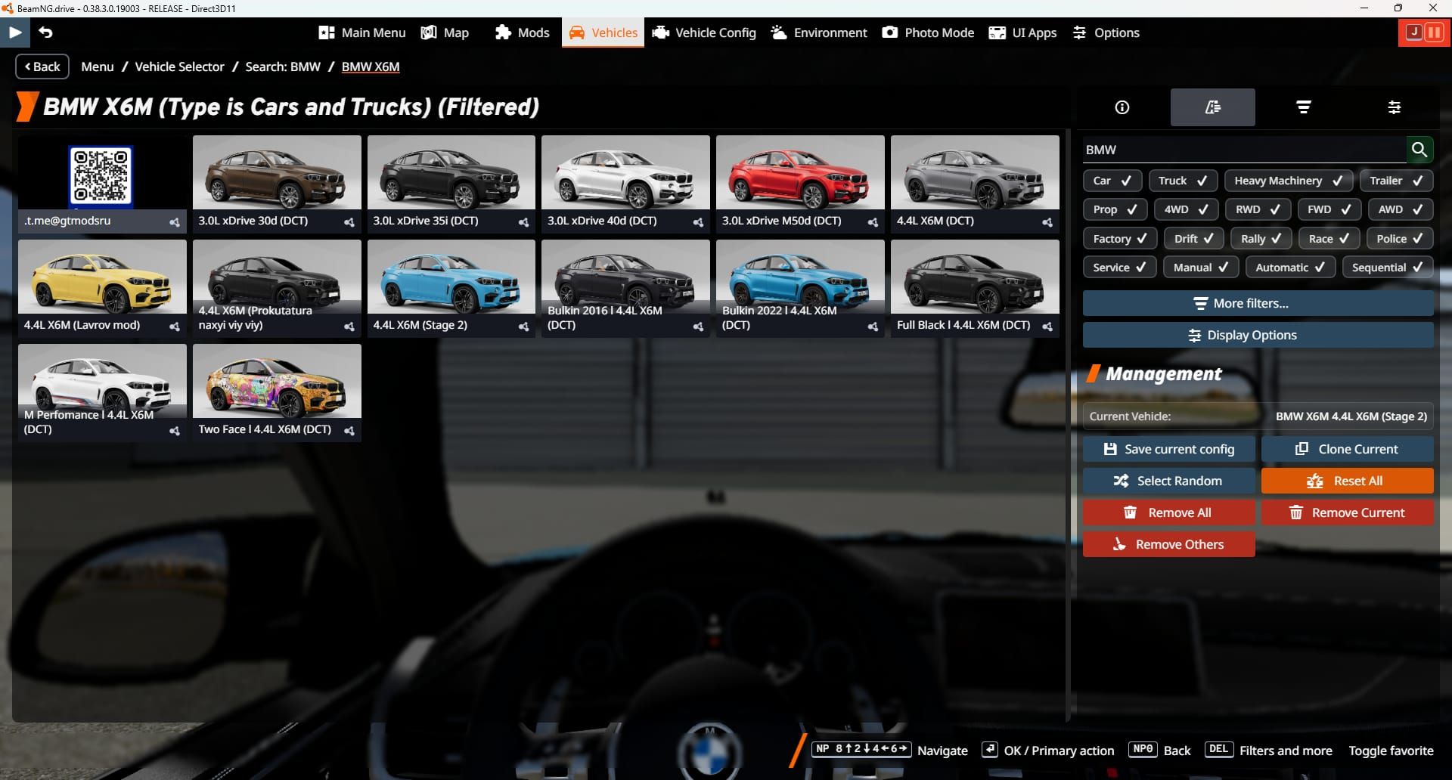Click the vehicle info (i) icon
1452x780 pixels.
coord(1122,107)
